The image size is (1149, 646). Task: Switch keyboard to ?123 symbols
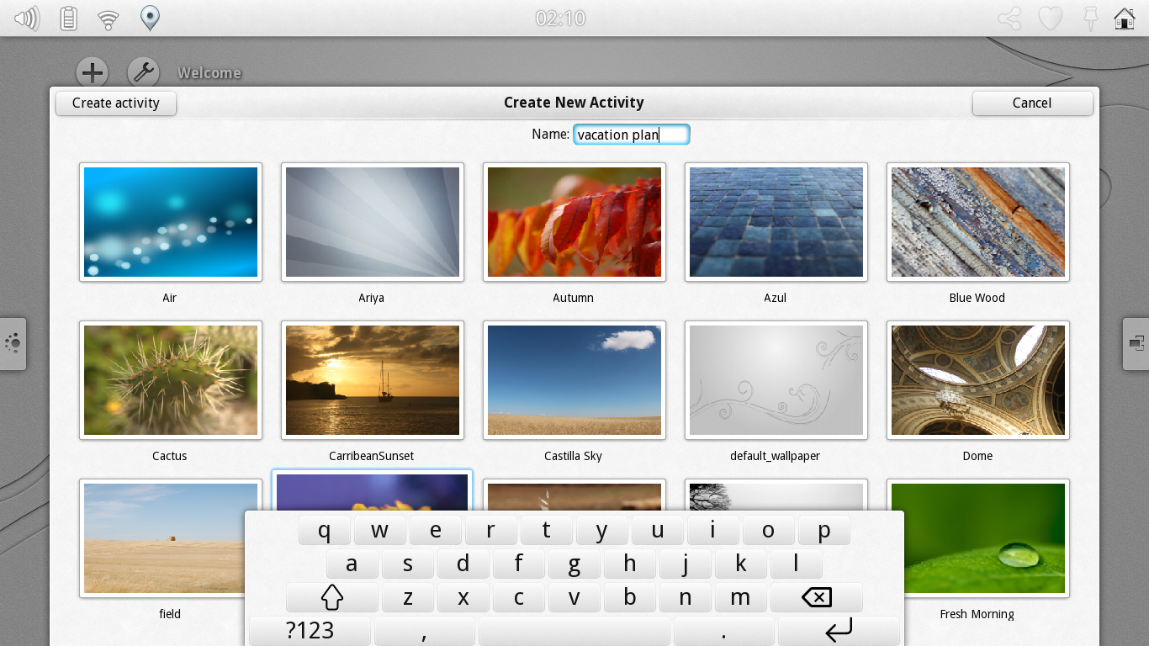pyautogui.click(x=310, y=631)
